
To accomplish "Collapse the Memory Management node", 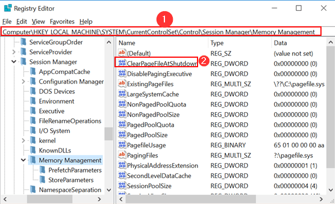I will point(24,160).
